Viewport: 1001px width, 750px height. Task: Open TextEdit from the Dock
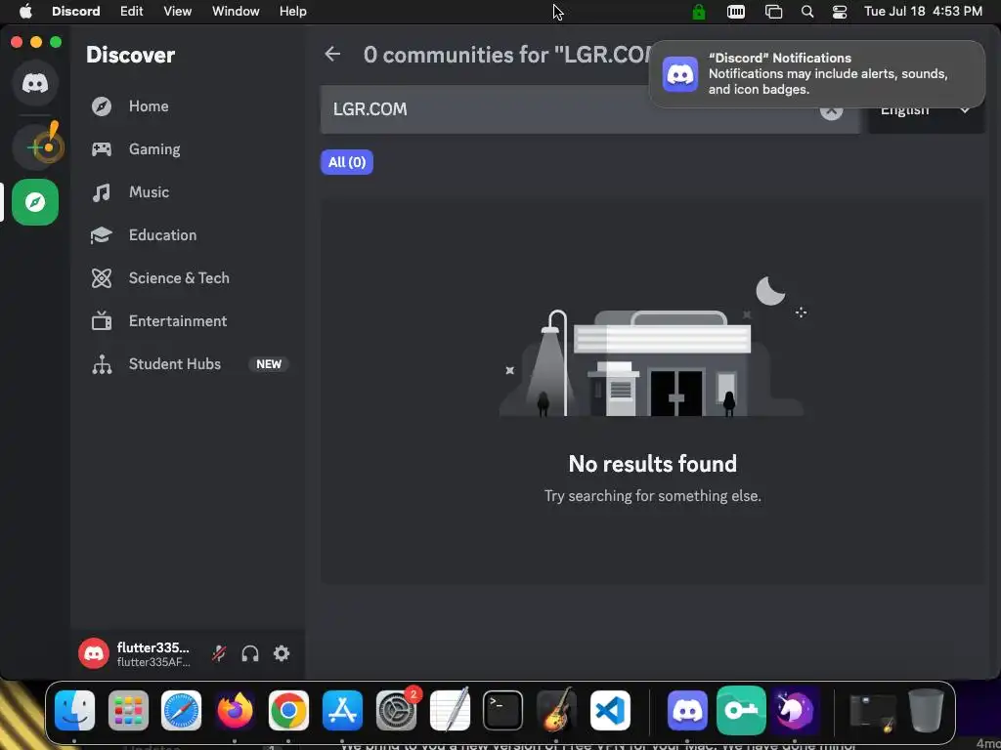450,709
